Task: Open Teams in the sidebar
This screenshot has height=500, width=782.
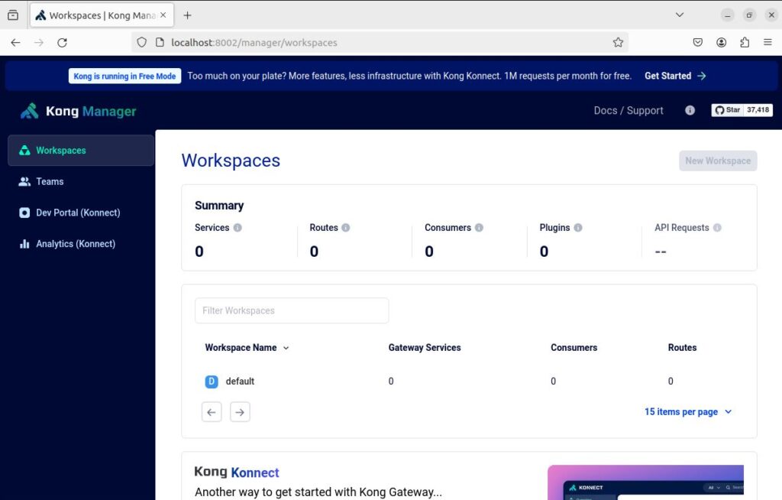Action: tap(50, 182)
